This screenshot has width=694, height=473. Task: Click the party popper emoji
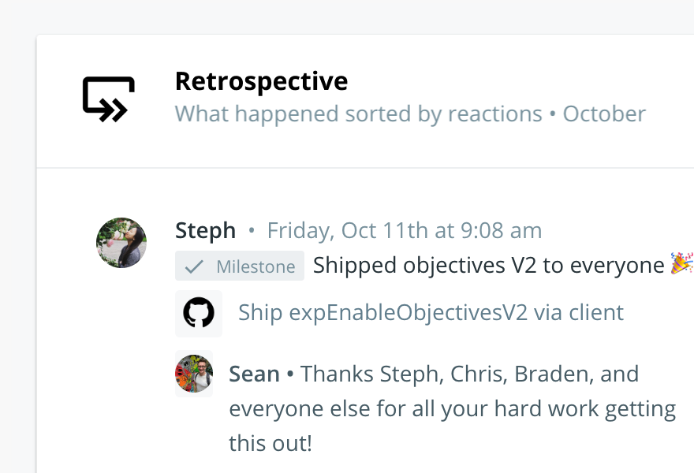tap(681, 264)
